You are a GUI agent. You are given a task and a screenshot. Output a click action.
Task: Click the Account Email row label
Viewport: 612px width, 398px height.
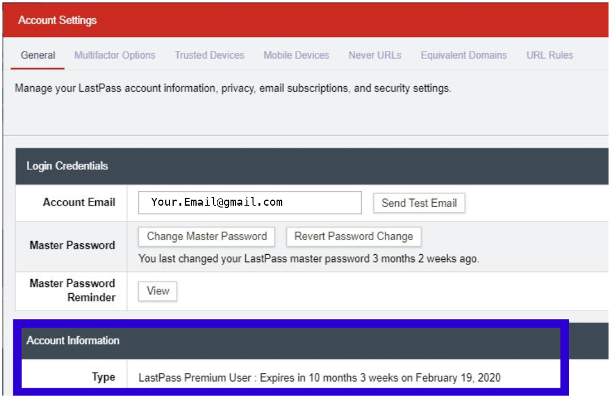tap(79, 203)
